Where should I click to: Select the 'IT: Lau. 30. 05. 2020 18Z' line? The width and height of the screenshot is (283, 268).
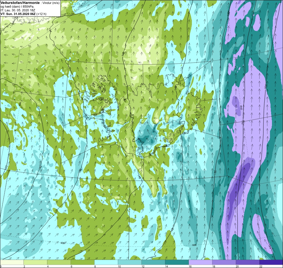[x=18, y=10]
